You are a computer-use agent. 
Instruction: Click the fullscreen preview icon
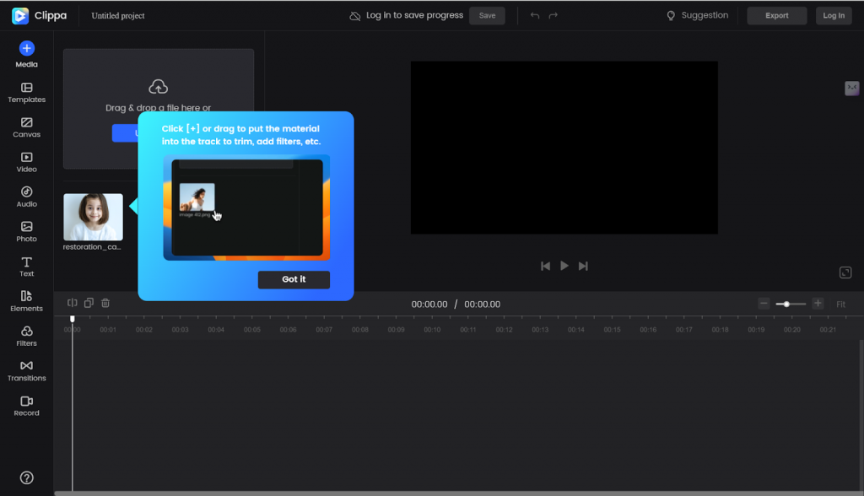click(x=845, y=272)
